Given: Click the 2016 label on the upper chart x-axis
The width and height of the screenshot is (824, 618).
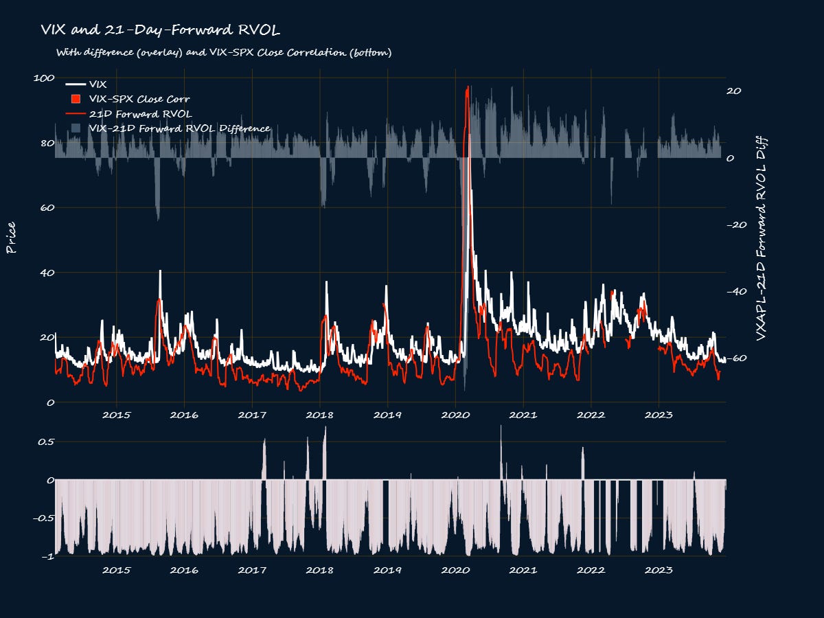Looking at the screenshot, I should click(184, 415).
